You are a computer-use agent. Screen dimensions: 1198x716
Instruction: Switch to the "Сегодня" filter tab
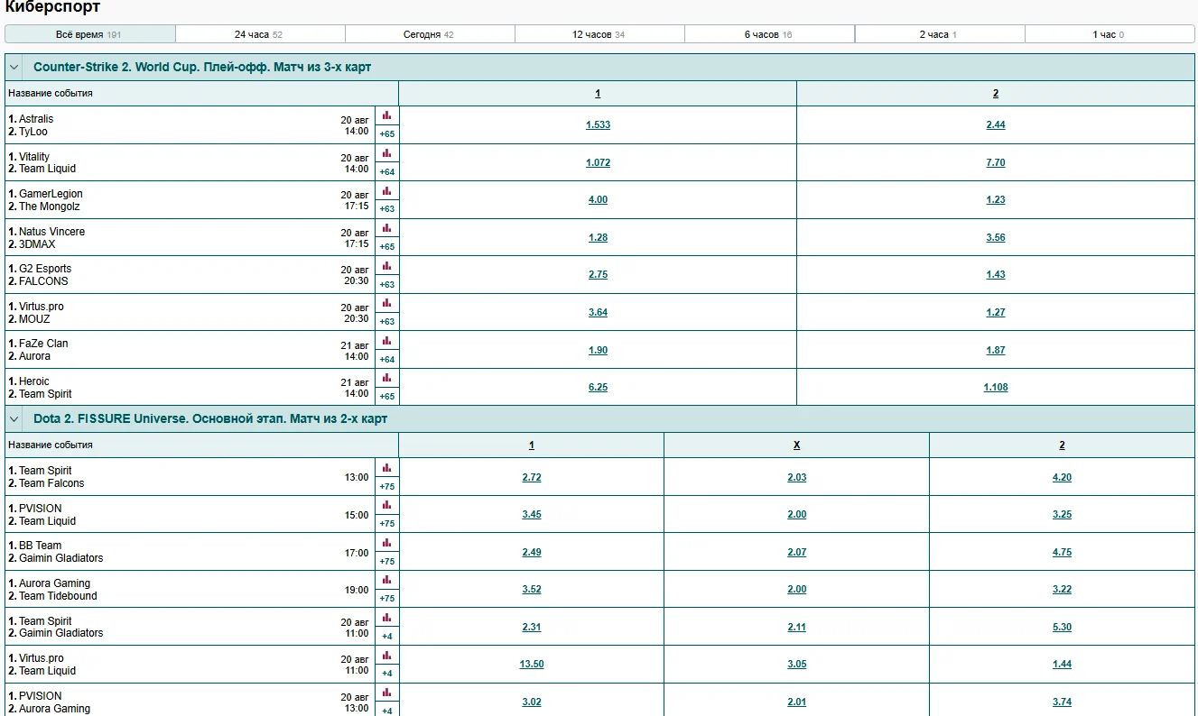click(429, 34)
